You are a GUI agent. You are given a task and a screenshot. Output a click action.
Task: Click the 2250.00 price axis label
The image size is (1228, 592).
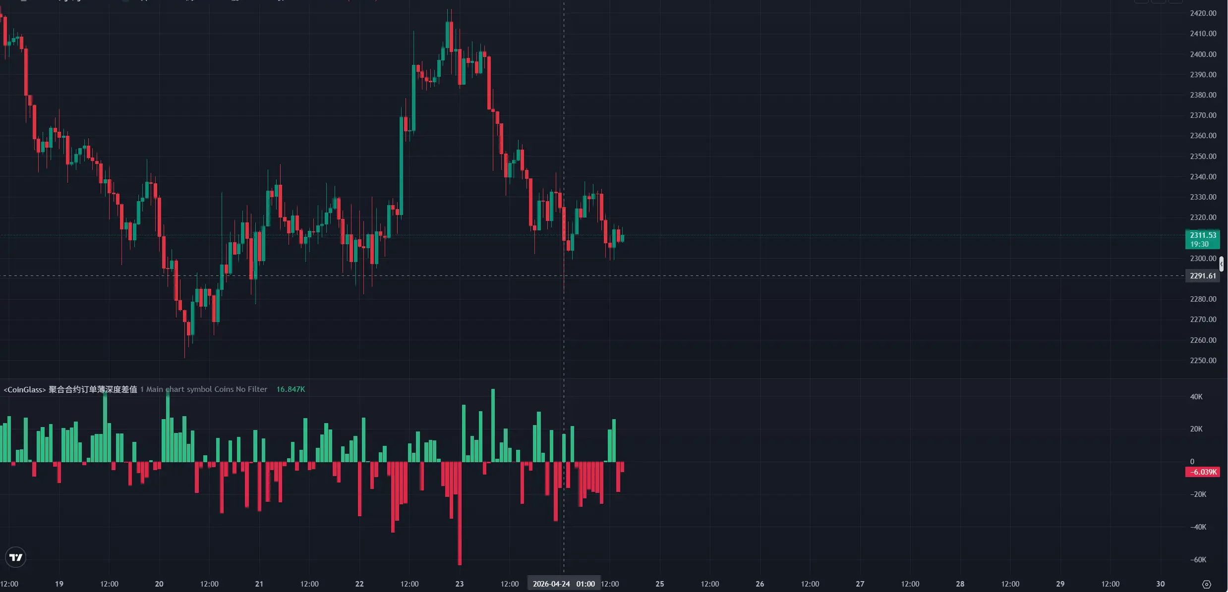(1203, 361)
